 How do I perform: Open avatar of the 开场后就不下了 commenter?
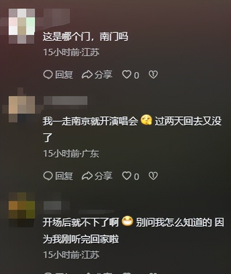coord(21,210)
